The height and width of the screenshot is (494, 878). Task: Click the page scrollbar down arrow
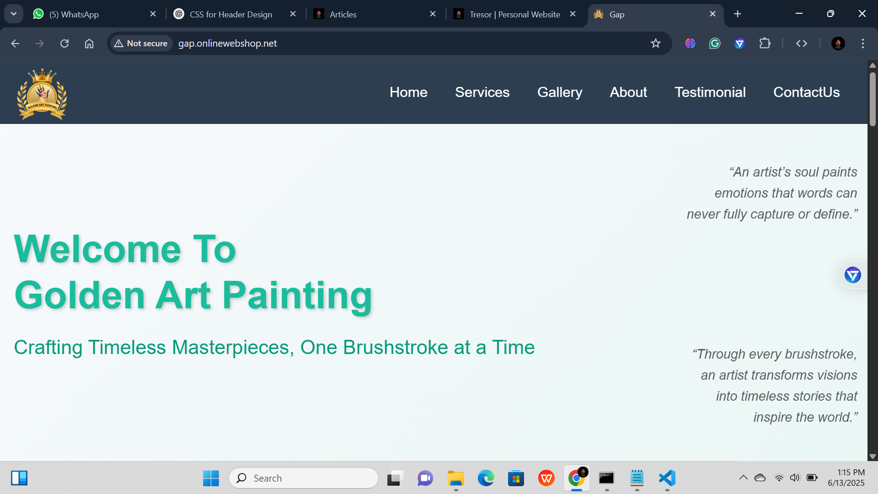click(x=873, y=456)
